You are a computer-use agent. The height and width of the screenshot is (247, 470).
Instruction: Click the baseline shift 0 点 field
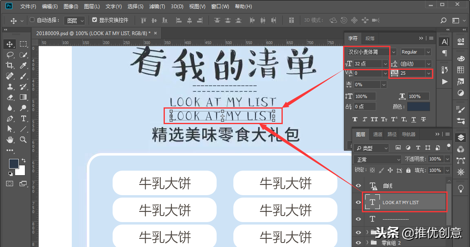pos(365,107)
